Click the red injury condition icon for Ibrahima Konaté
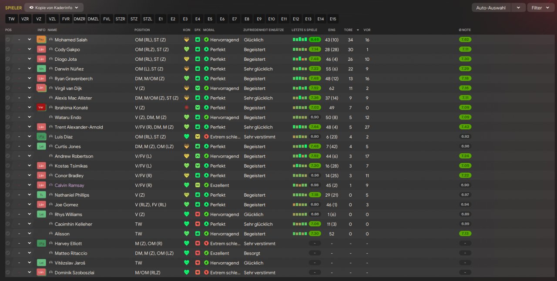This screenshot has height=281, width=557. 187,108
